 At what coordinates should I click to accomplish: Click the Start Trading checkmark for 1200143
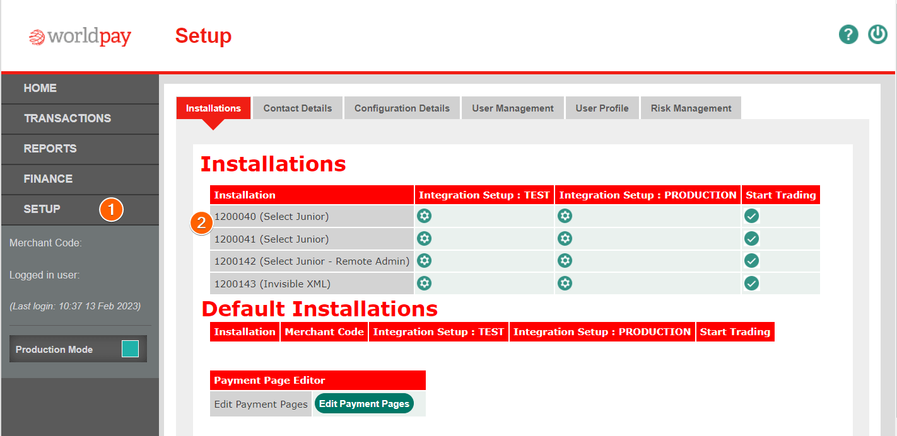(x=751, y=284)
